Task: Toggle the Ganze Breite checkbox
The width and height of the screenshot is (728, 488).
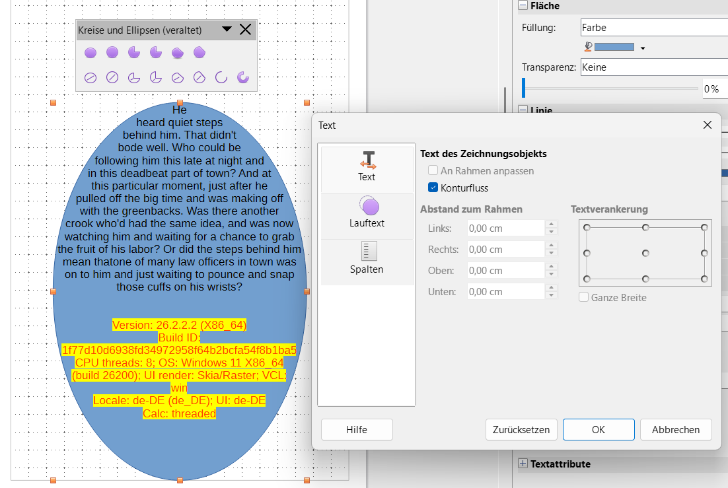Action: pos(583,298)
